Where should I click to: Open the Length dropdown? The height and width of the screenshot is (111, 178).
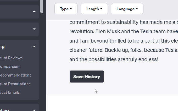click(x=94, y=9)
